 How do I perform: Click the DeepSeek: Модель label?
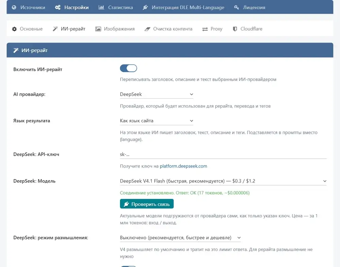coord(34,181)
